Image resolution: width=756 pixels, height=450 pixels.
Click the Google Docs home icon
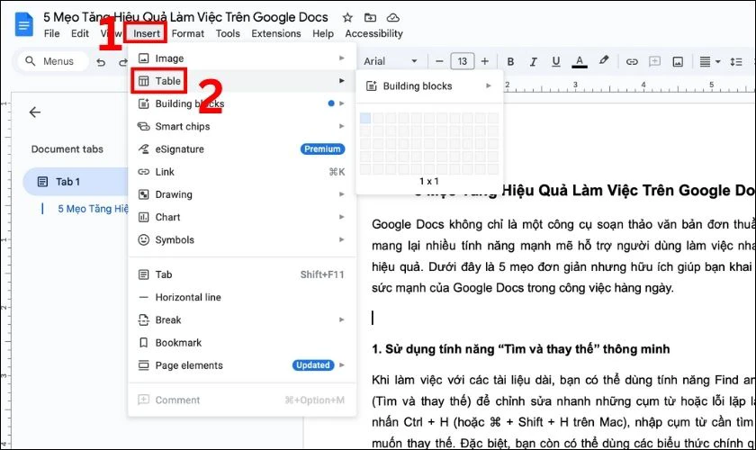(x=23, y=24)
